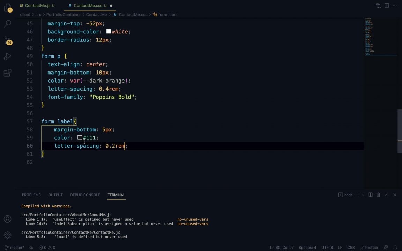Open the new terminal launch profile dropdown
This screenshot has width=402, height=251.
tap(363, 195)
